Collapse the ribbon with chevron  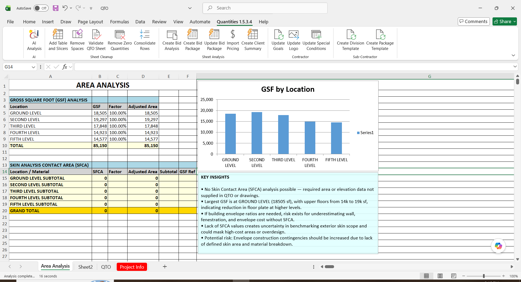(x=513, y=55)
